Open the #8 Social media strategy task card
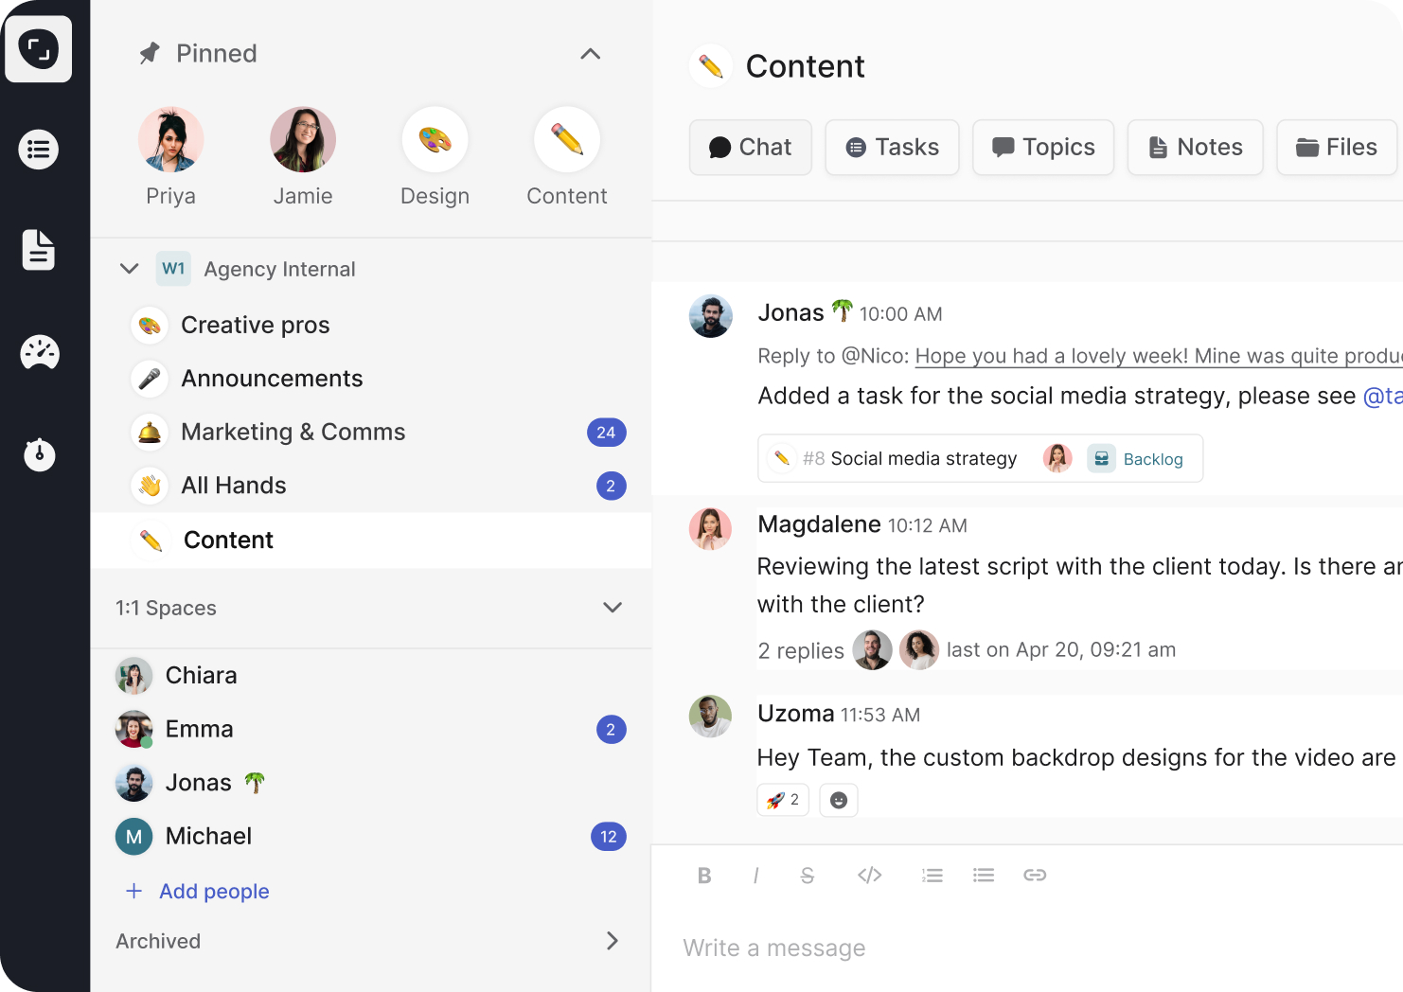Screen dimensions: 1403x992 [x=981, y=459]
